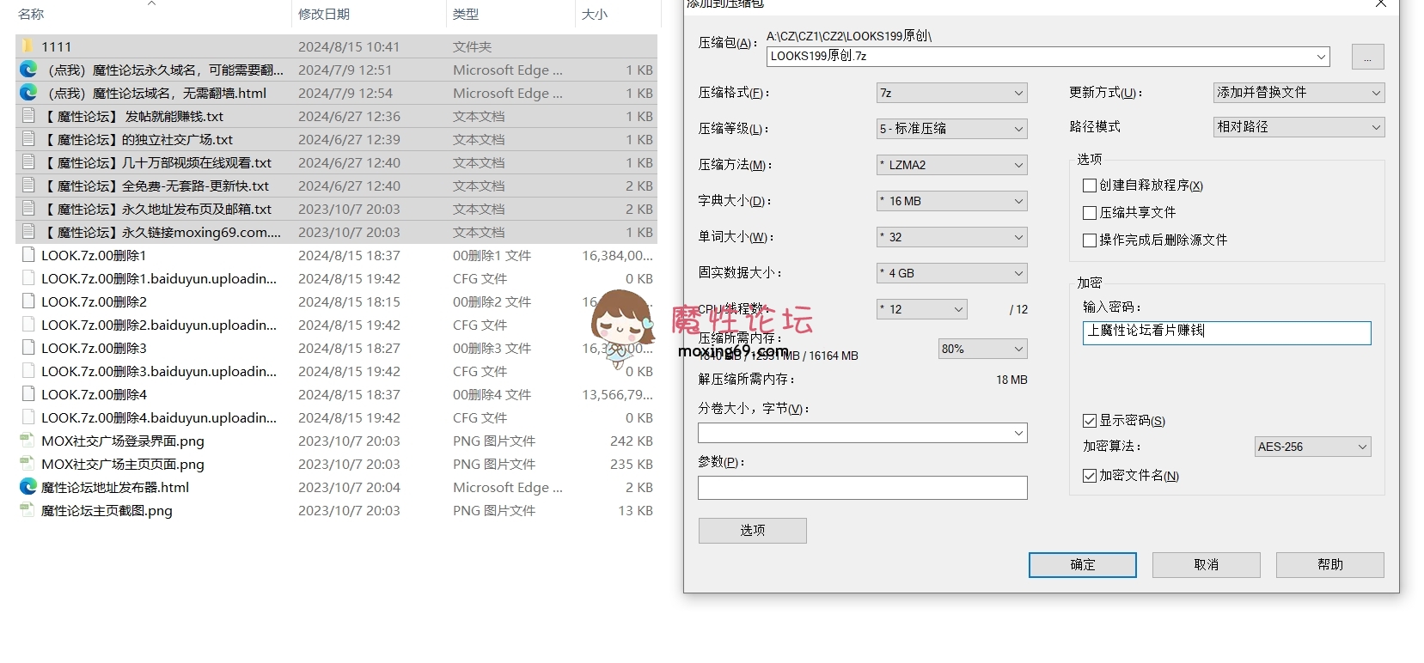Sort files by 修改日期 column header
Screen dimensions: 1424x663
tap(324, 15)
